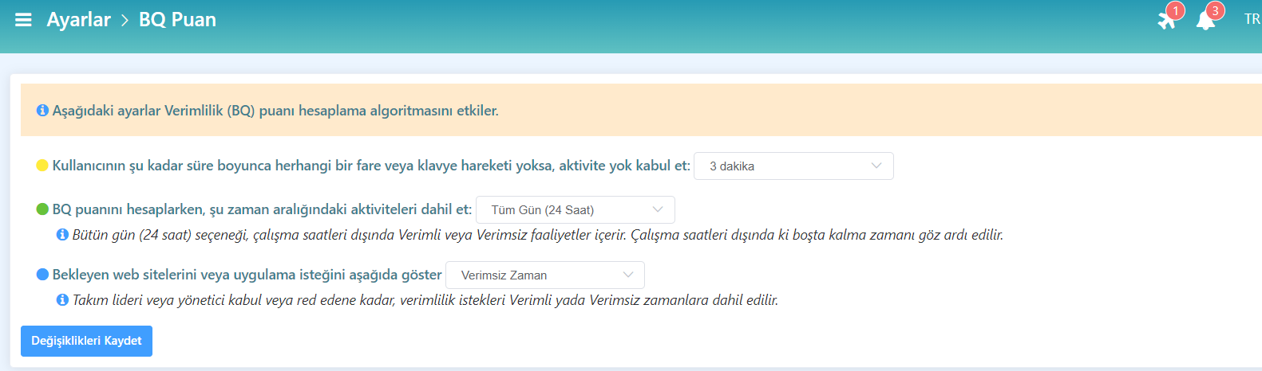
Task: Click the 'Aşağıdaki ayarlar Verimlilik' banner text
Action: [275, 111]
